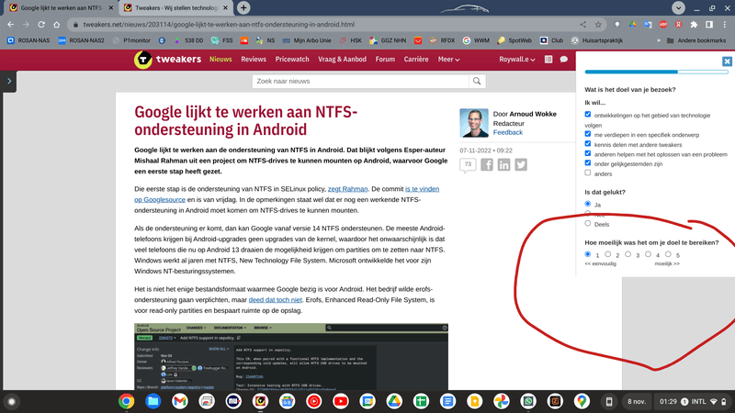Viewport: 735px width, 413px height.
Task: Open the ROSAN-NAS bookmark
Action: click(x=28, y=40)
